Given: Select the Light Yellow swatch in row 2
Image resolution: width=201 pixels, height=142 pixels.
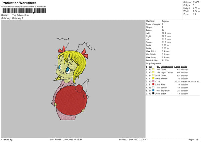Looking at the screenshot, I should click(153, 72).
